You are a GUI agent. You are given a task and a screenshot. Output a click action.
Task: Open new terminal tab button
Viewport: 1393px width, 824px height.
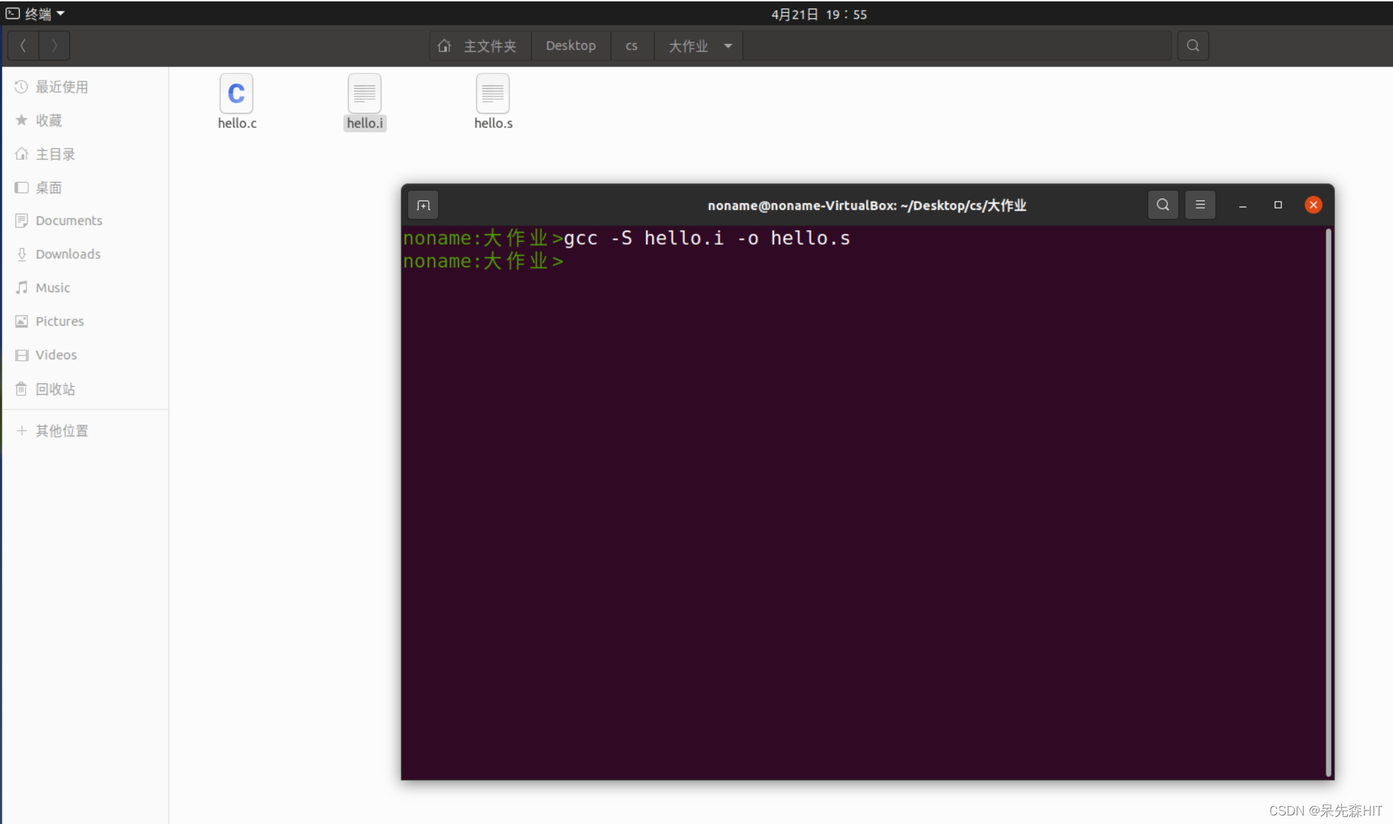pyautogui.click(x=424, y=205)
